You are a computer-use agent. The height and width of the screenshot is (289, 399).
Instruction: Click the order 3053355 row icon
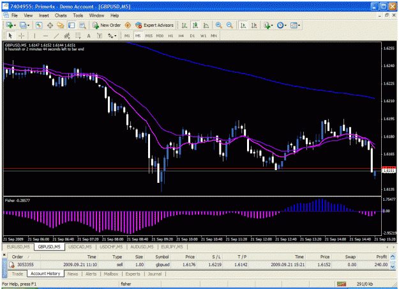[11, 265]
